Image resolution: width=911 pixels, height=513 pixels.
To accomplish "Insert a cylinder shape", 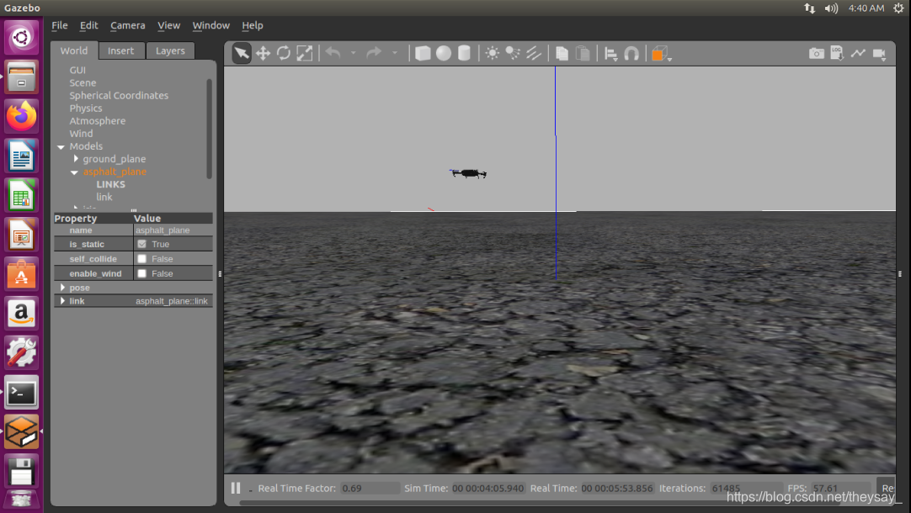I will point(464,53).
